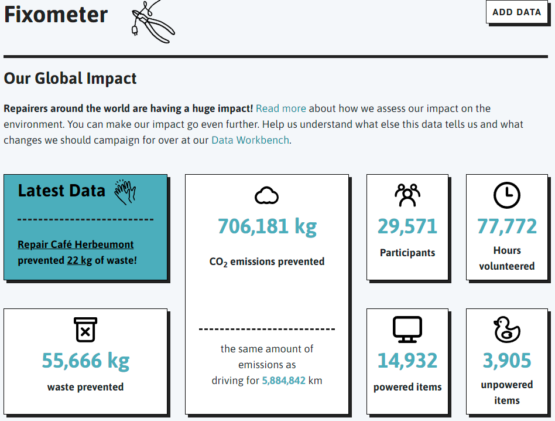Click the rubber duck unpowered items icon
Image resolution: width=555 pixels, height=421 pixels.
click(x=507, y=329)
